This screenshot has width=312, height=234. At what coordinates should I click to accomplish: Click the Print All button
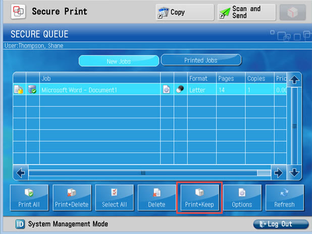[x=29, y=198]
